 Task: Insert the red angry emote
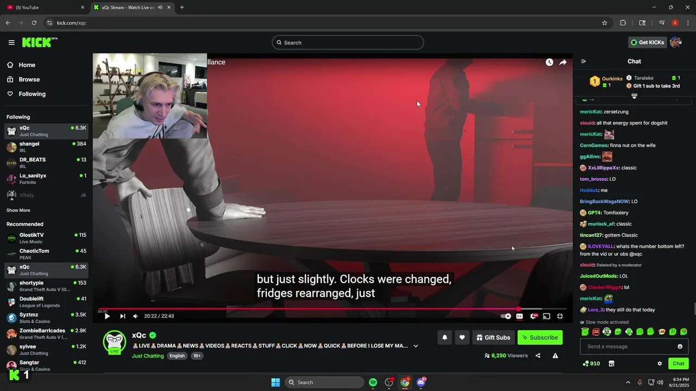(596, 332)
